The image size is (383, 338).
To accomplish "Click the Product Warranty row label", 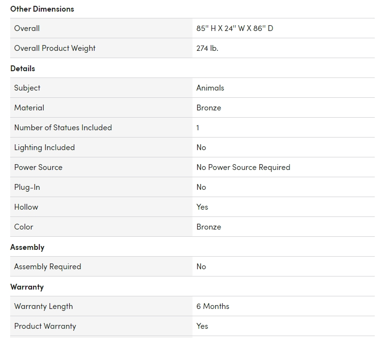I will pyautogui.click(x=45, y=326).
